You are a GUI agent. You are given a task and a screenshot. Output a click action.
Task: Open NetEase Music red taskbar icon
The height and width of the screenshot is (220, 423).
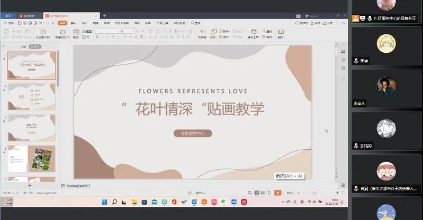point(244,202)
